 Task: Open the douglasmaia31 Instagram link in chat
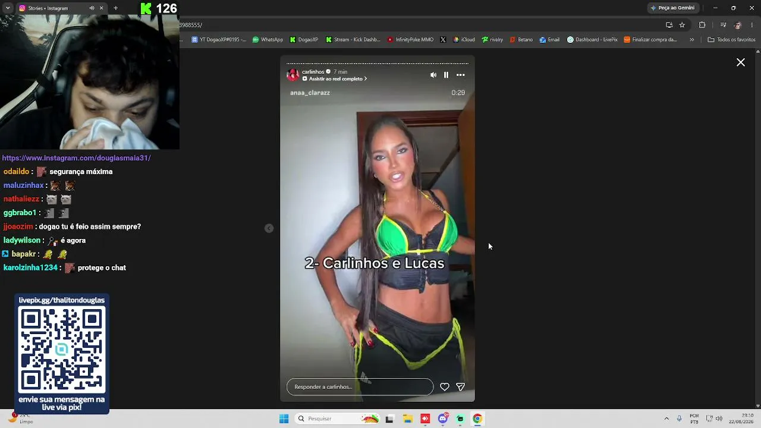tap(77, 158)
